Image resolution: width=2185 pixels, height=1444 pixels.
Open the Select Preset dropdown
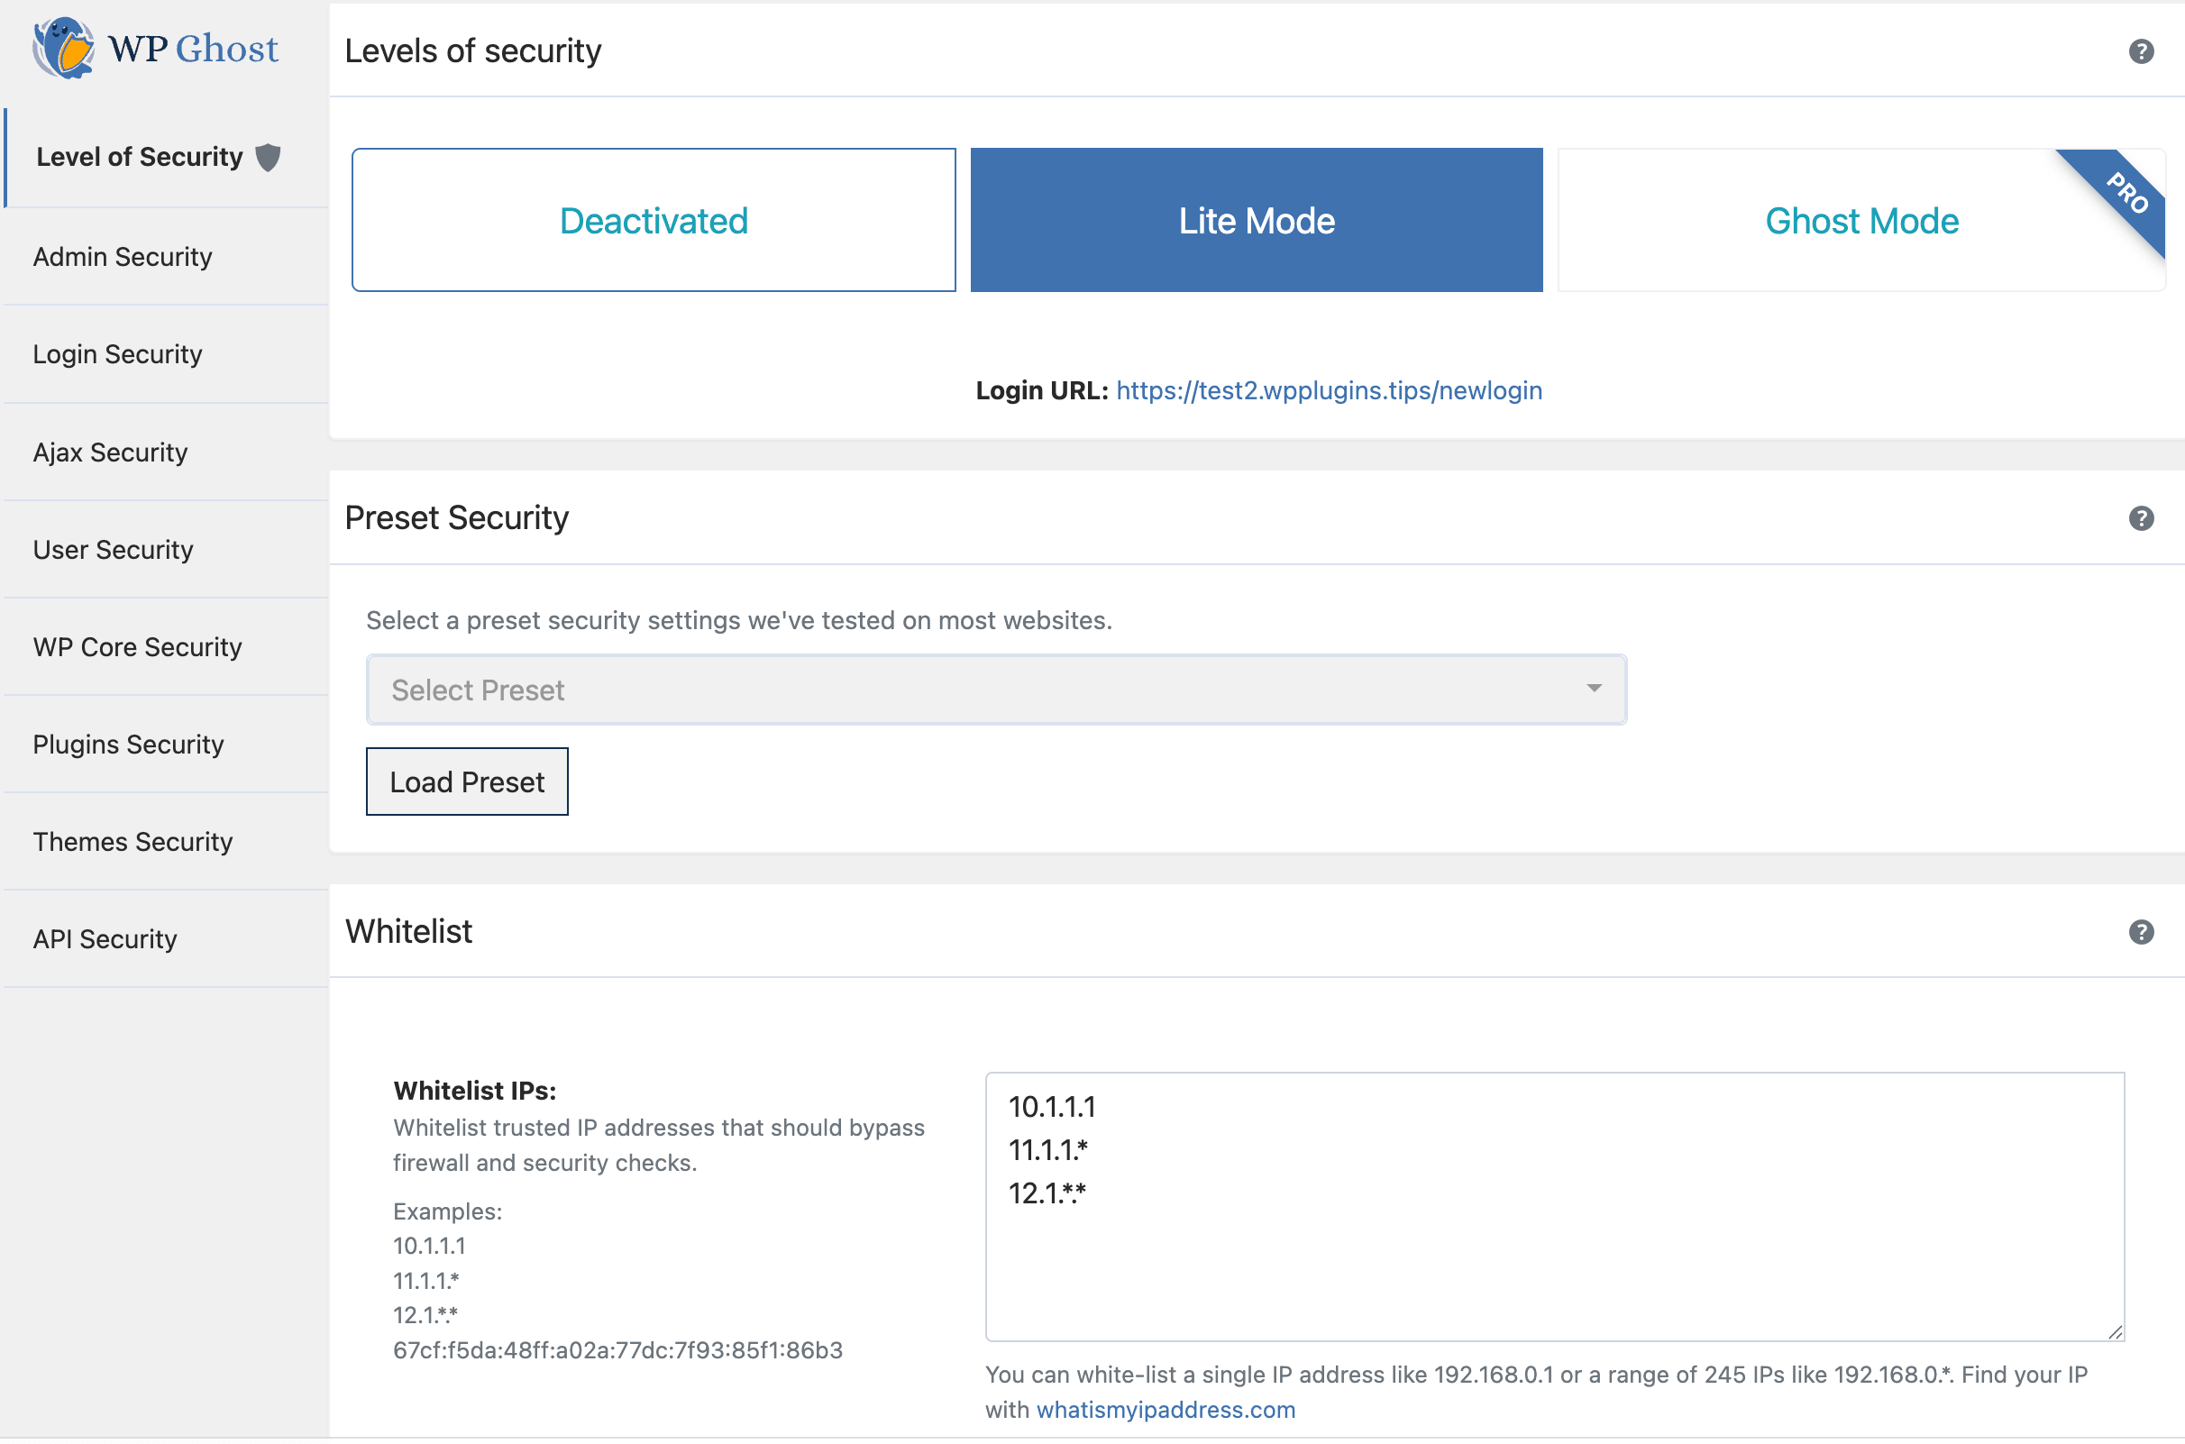click(x=994, y=690)
